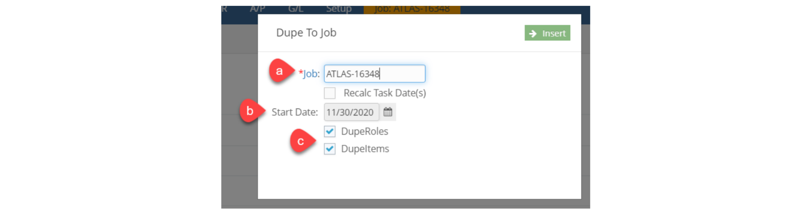Click the blue Job label link

click(311, 73)
